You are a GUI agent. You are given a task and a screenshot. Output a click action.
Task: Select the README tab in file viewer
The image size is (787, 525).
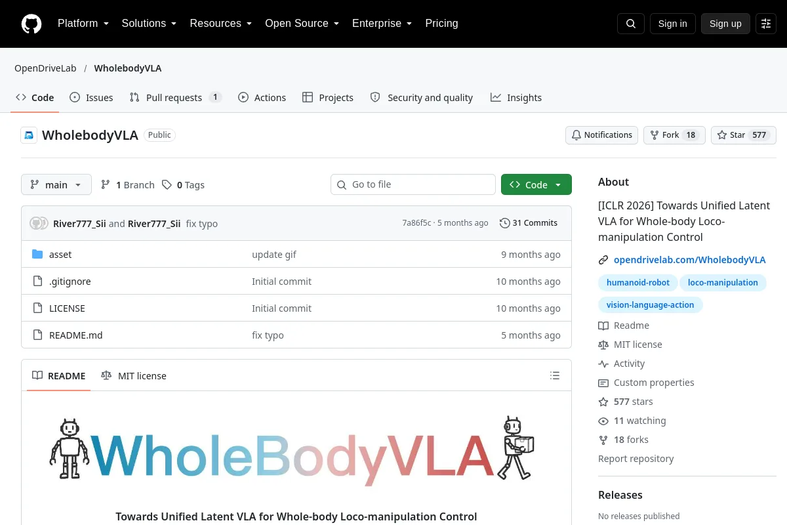(x=58, y=376)
